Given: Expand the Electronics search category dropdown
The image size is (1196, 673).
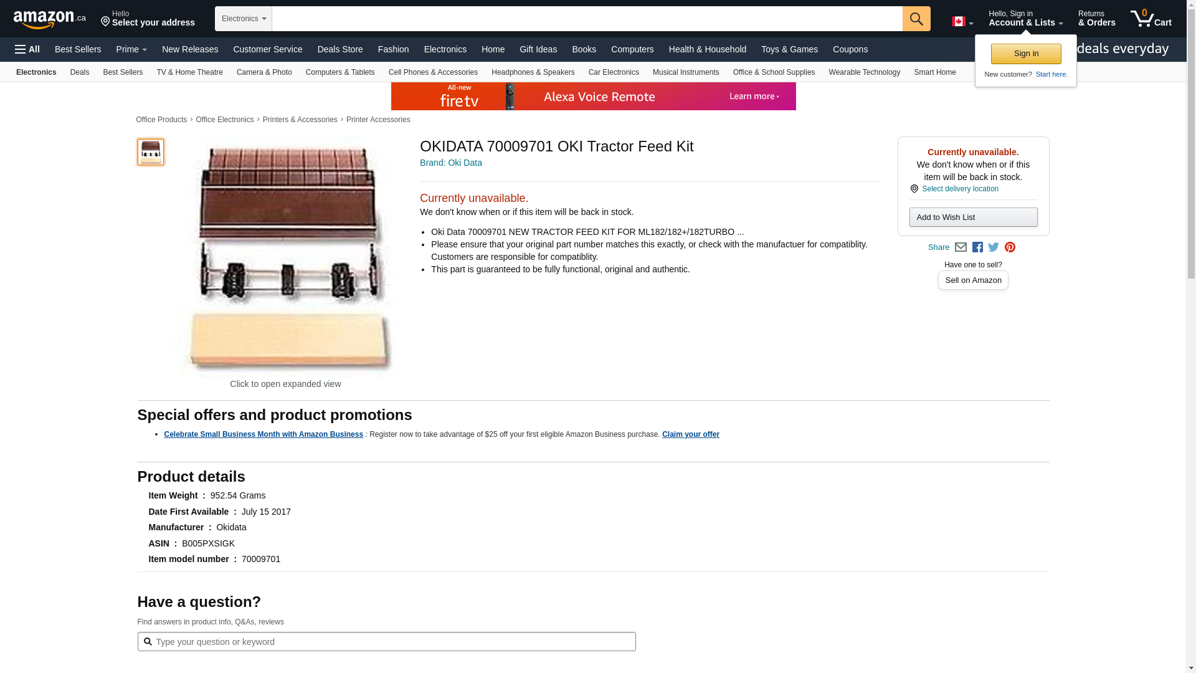Looking at the screenshot, I should (244, 19).
